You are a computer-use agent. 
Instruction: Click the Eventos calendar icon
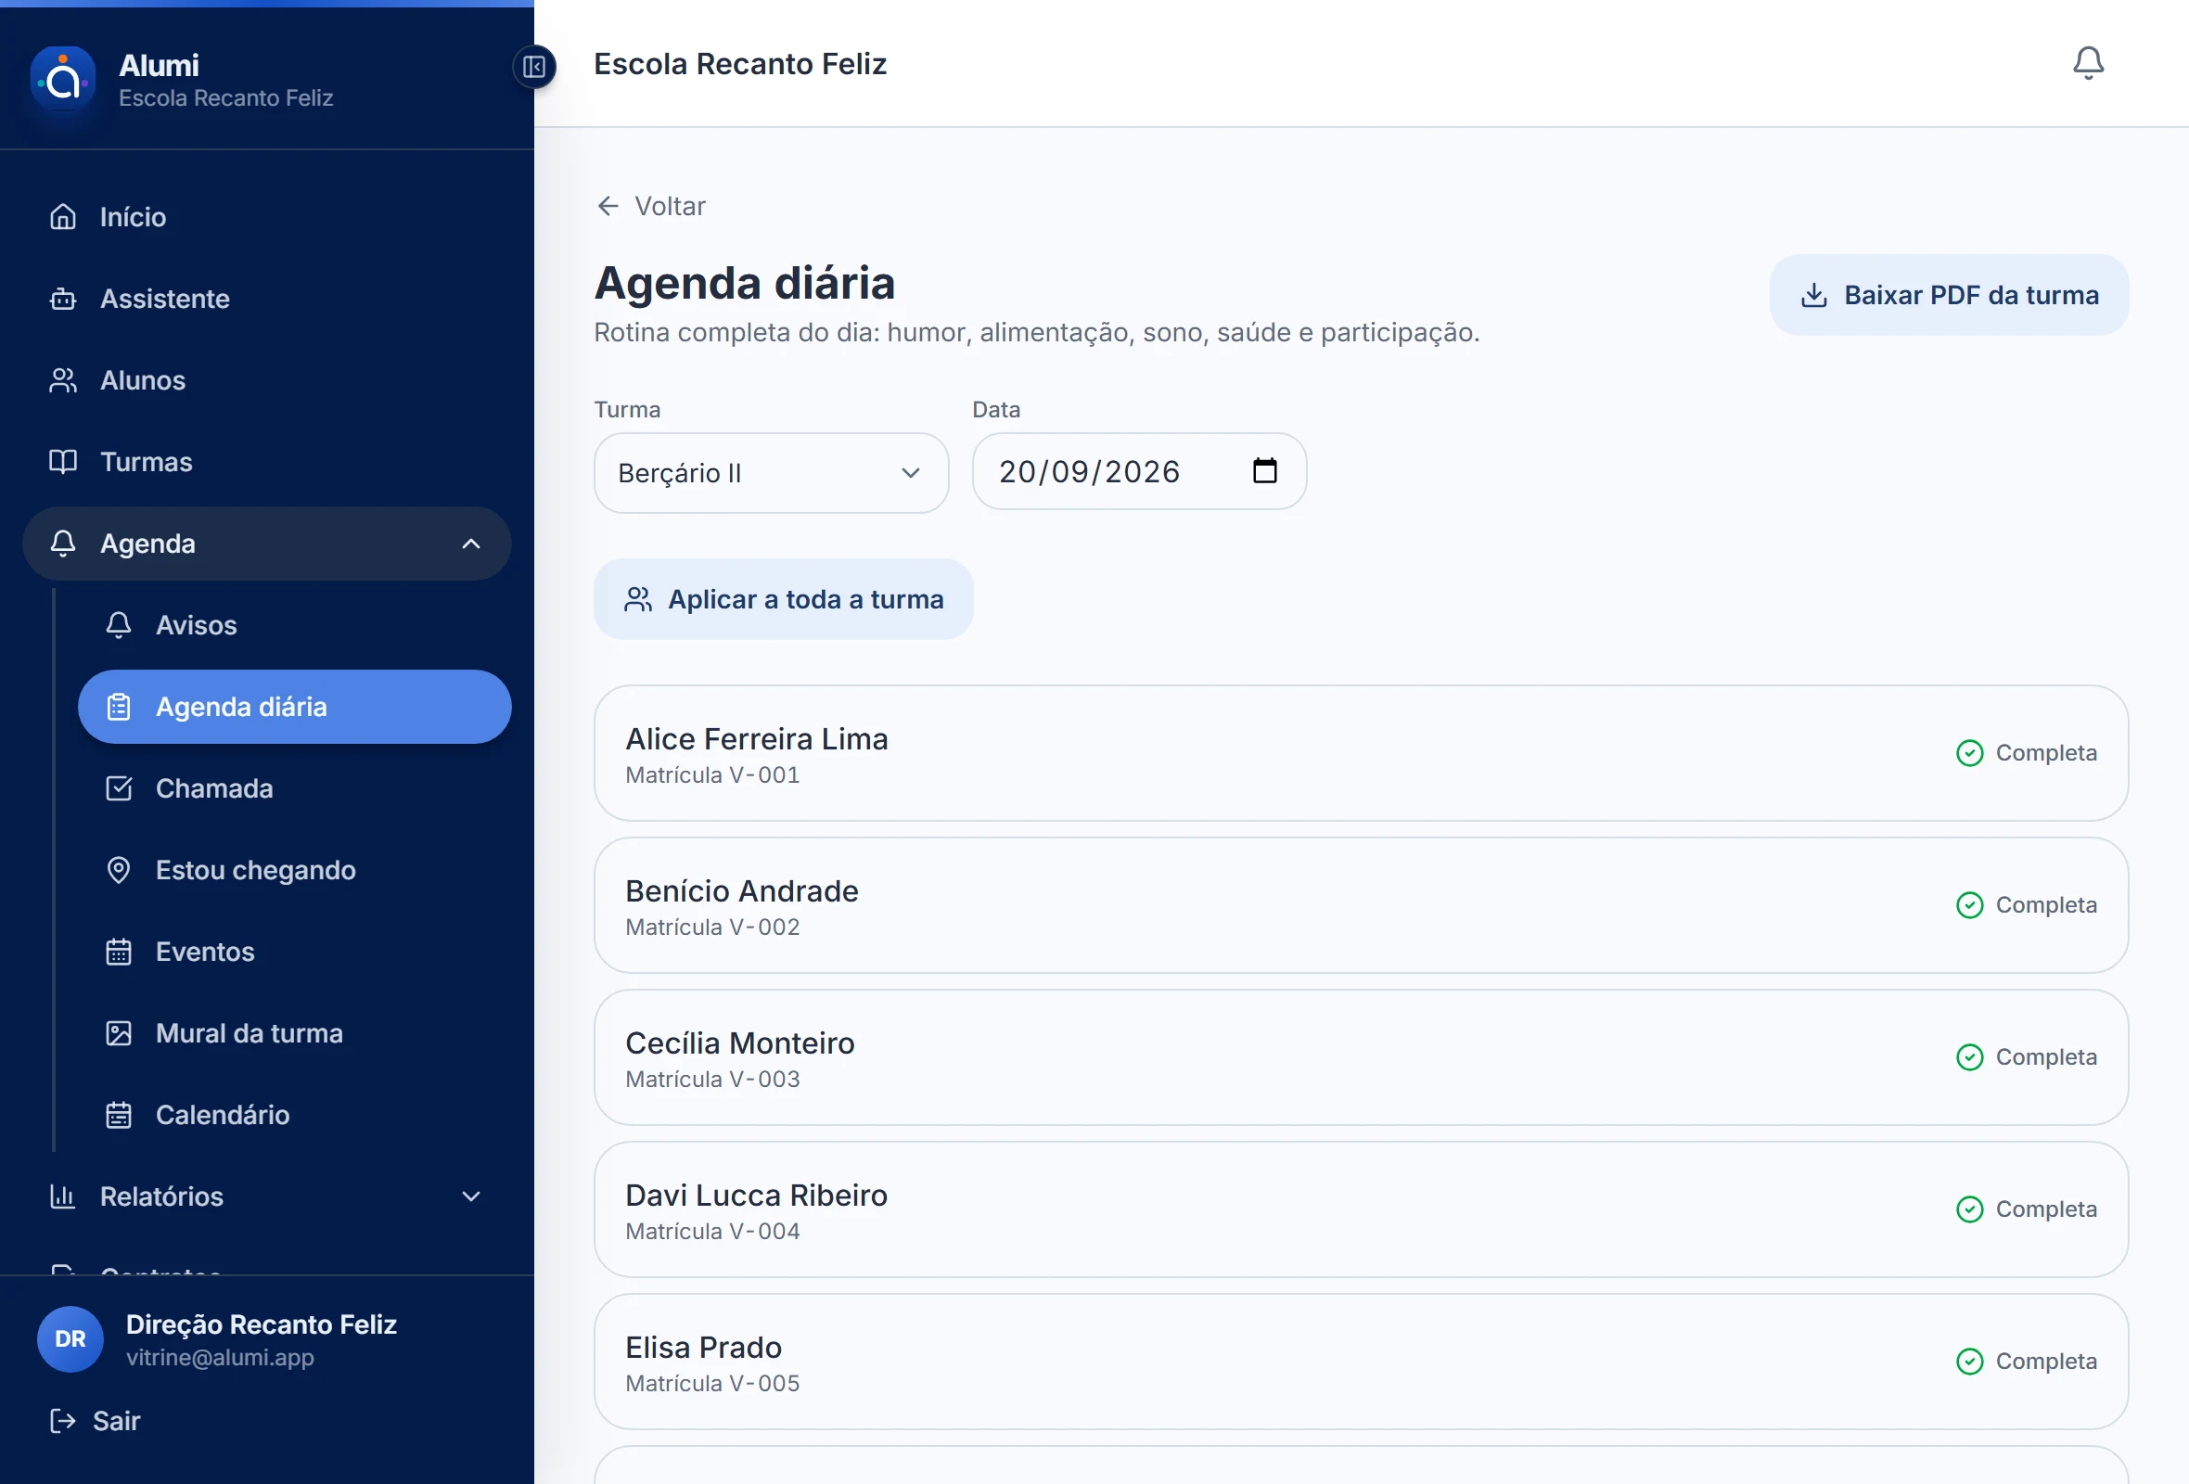point(119,952)
